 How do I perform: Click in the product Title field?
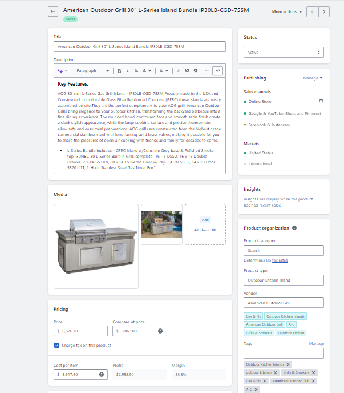(x=140, y=47)
